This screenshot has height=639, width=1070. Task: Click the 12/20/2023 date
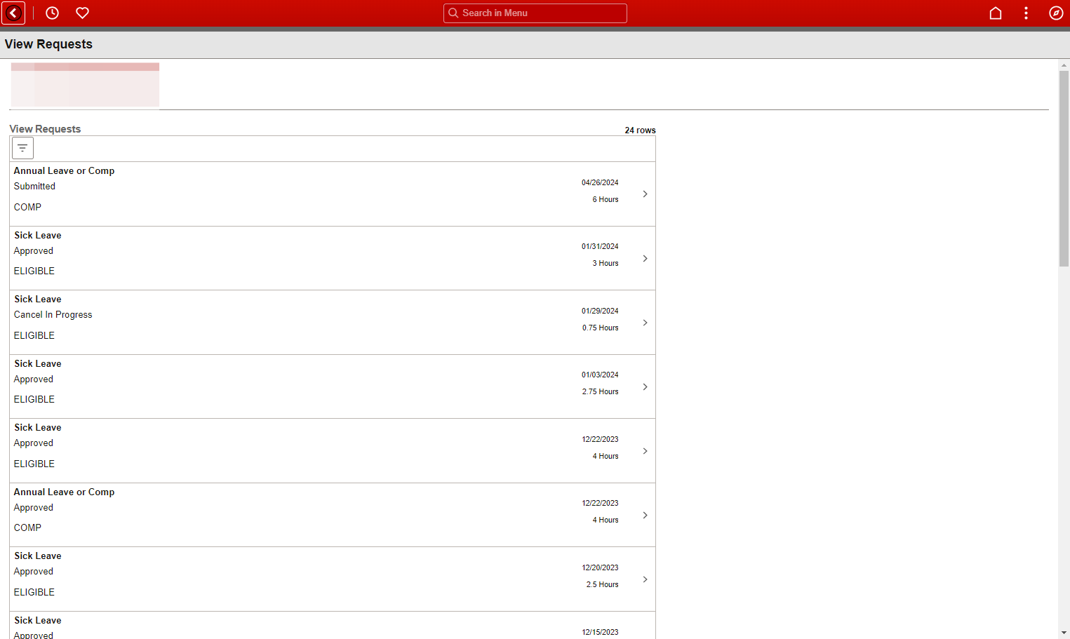(600, 567)
